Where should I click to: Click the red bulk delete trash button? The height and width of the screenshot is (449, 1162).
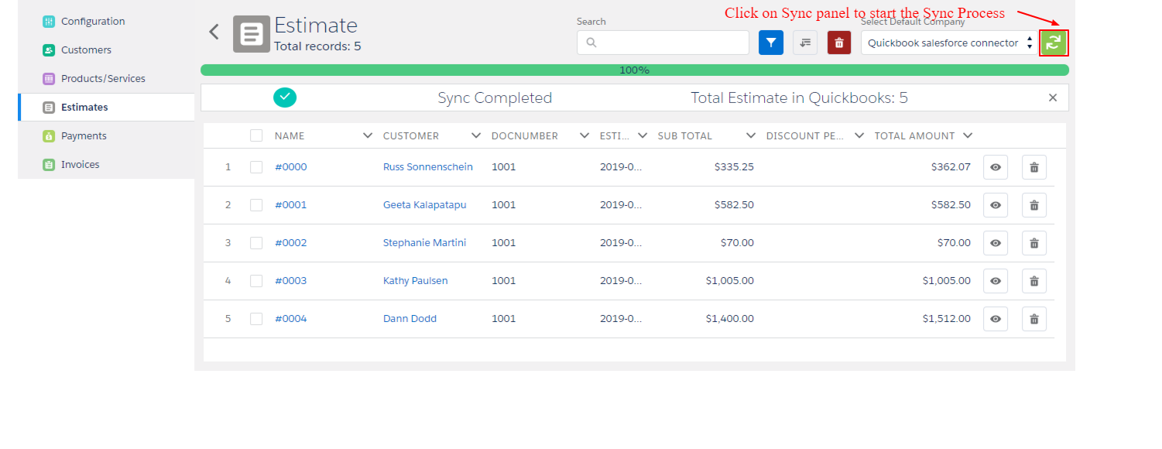839,43
